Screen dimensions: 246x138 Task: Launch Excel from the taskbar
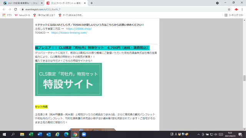pos(31,135)
